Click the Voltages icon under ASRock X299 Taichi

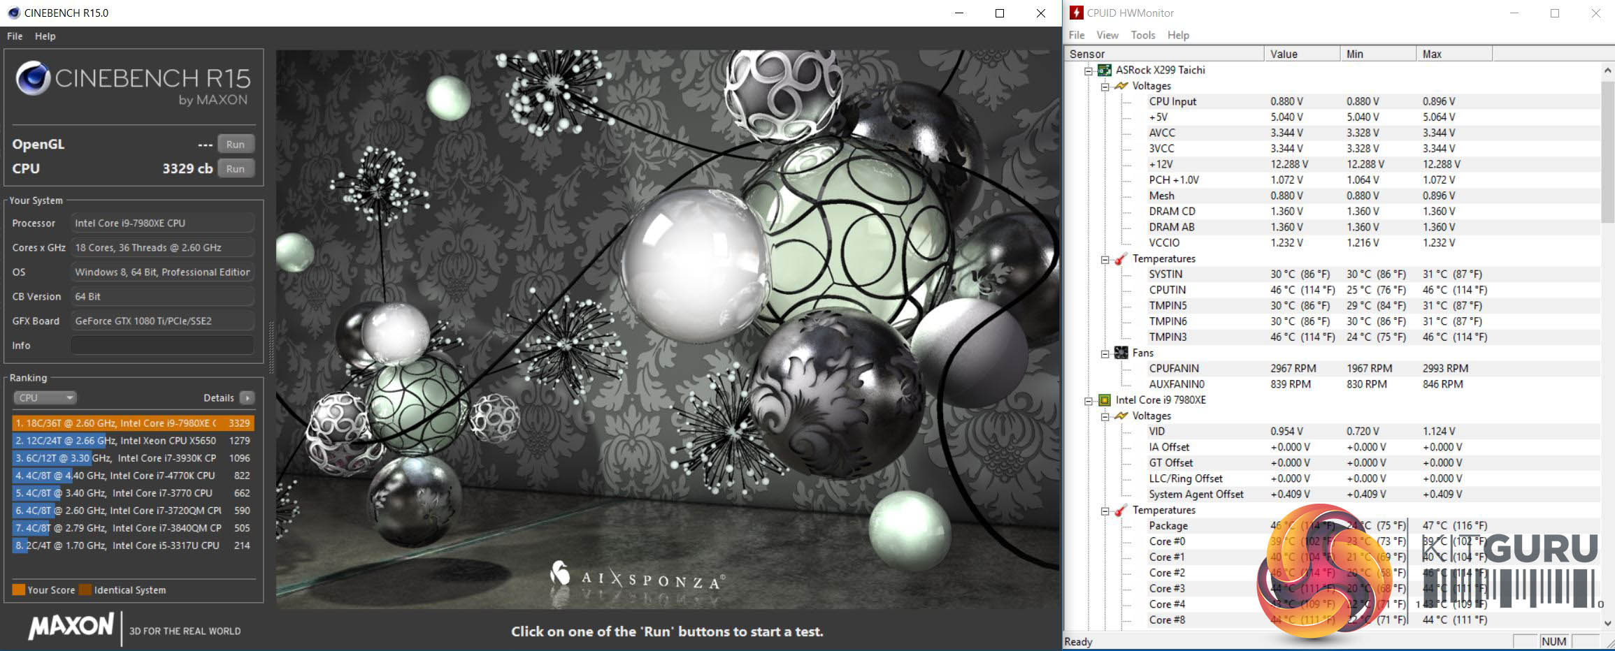pos(1121,86)
